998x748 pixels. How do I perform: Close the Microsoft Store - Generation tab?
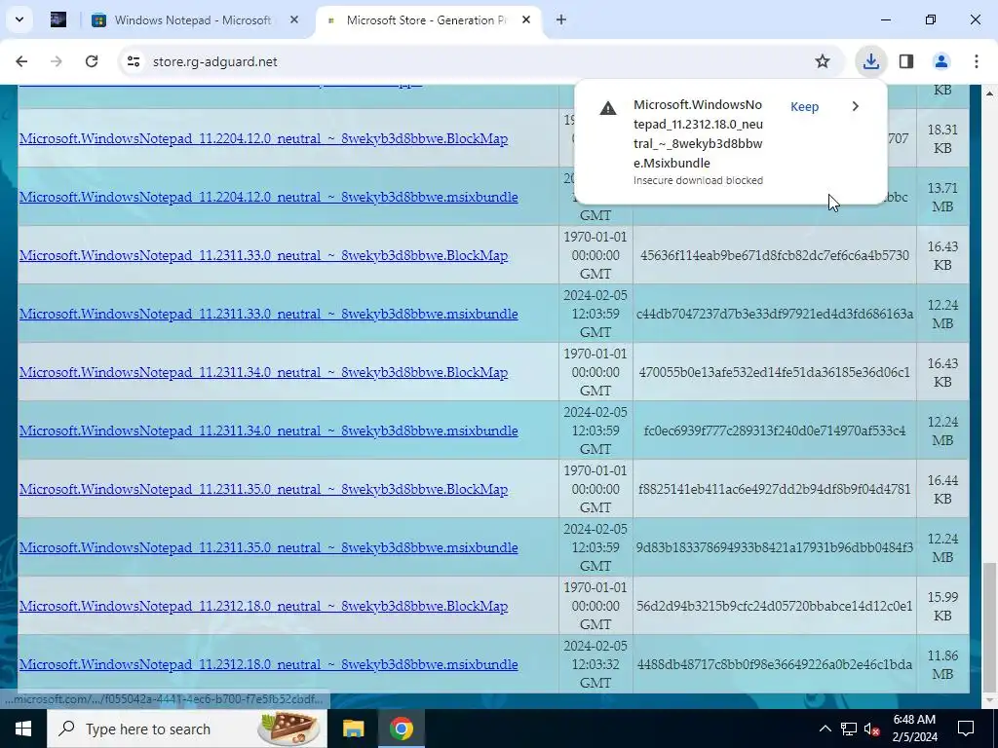(x=526, y=20)
